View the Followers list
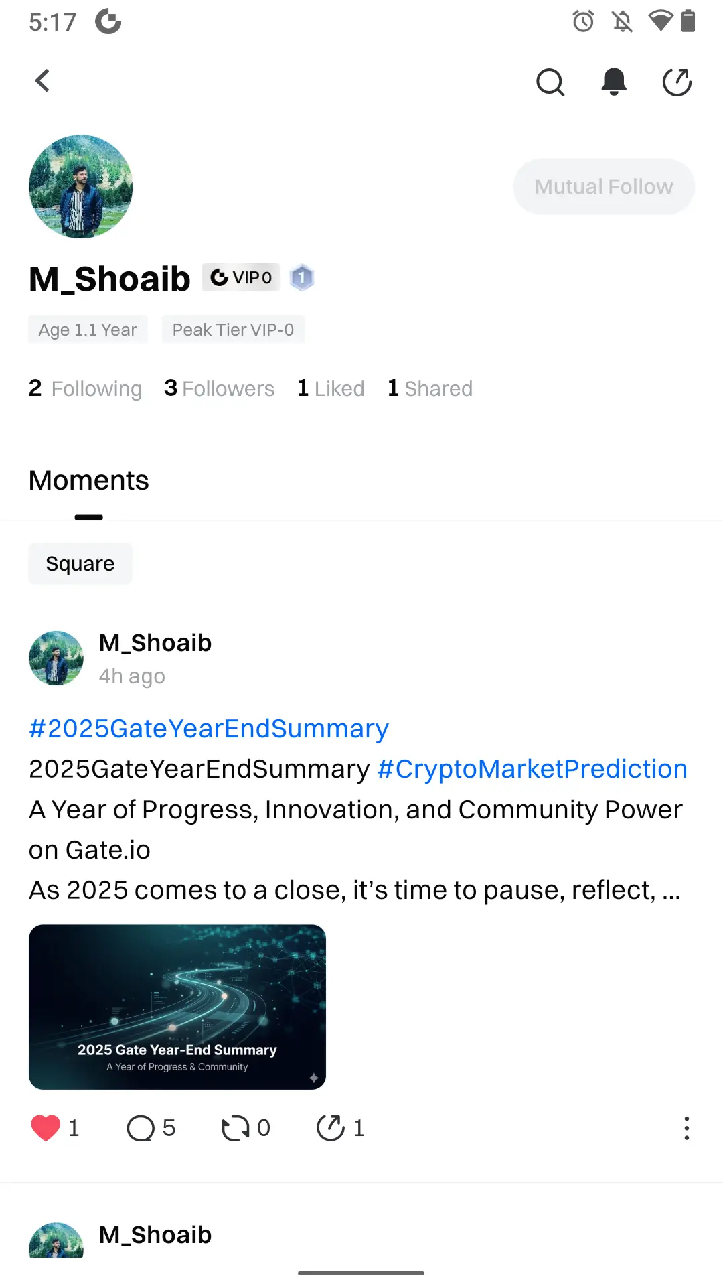 (220, 388)
